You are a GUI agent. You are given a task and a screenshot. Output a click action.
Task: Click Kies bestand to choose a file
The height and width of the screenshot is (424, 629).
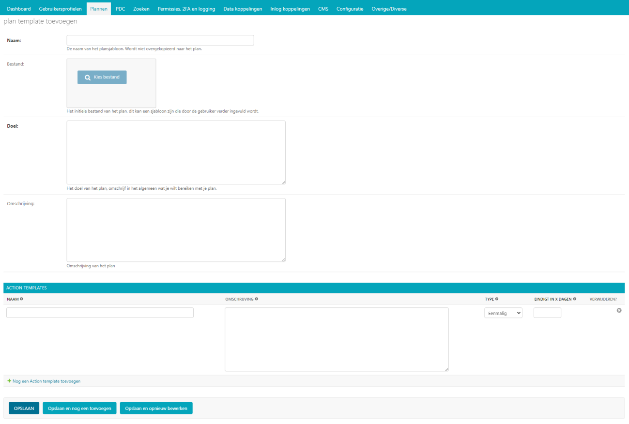tap(102, 77)
